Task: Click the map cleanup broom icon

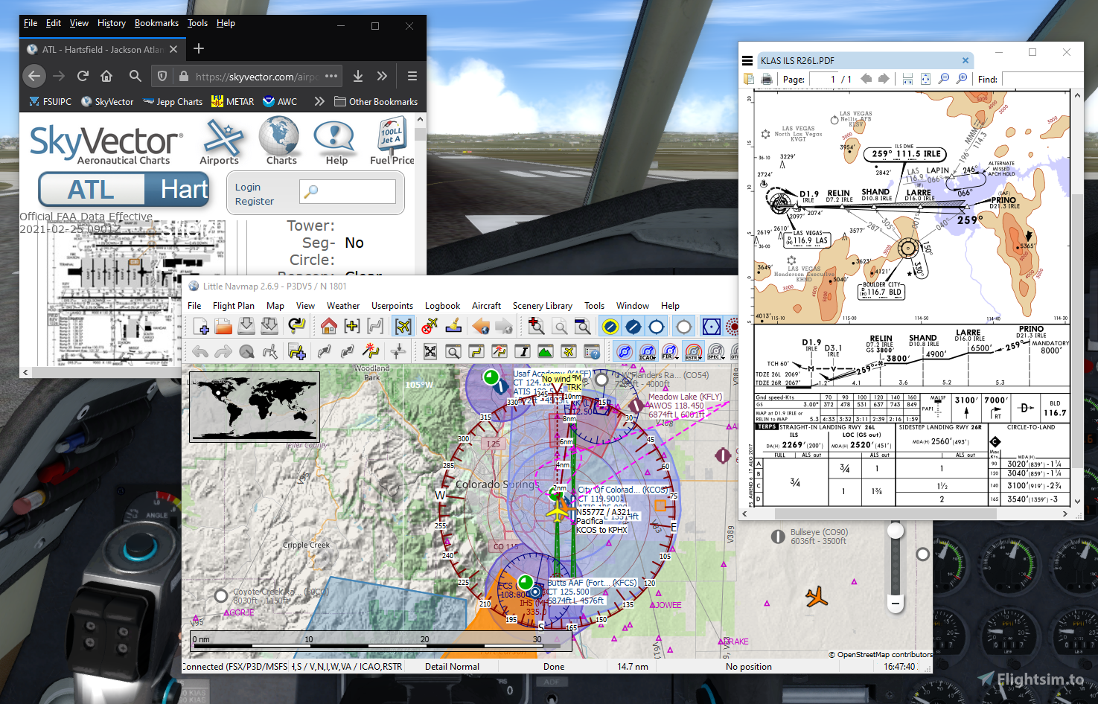Action: tap(453, 327)
